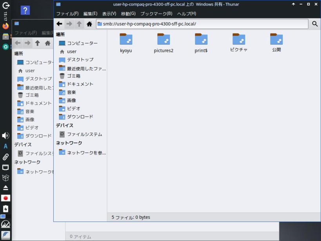The image size is (321, 241).
Task: Go to parent folder with up arrow
Action: (79, 24)
